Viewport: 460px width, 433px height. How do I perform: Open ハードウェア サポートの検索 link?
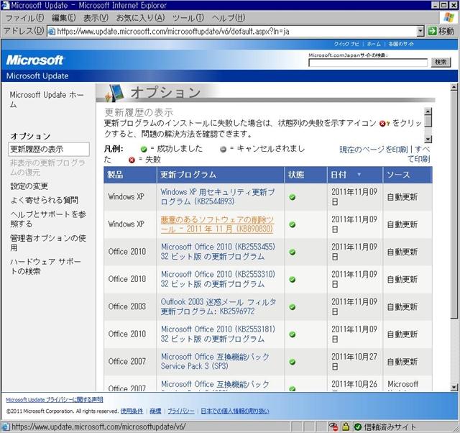(45, 266)
